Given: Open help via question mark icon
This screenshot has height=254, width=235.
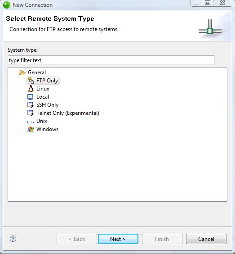Looking at the screenshot, I should tap(13, 239).
